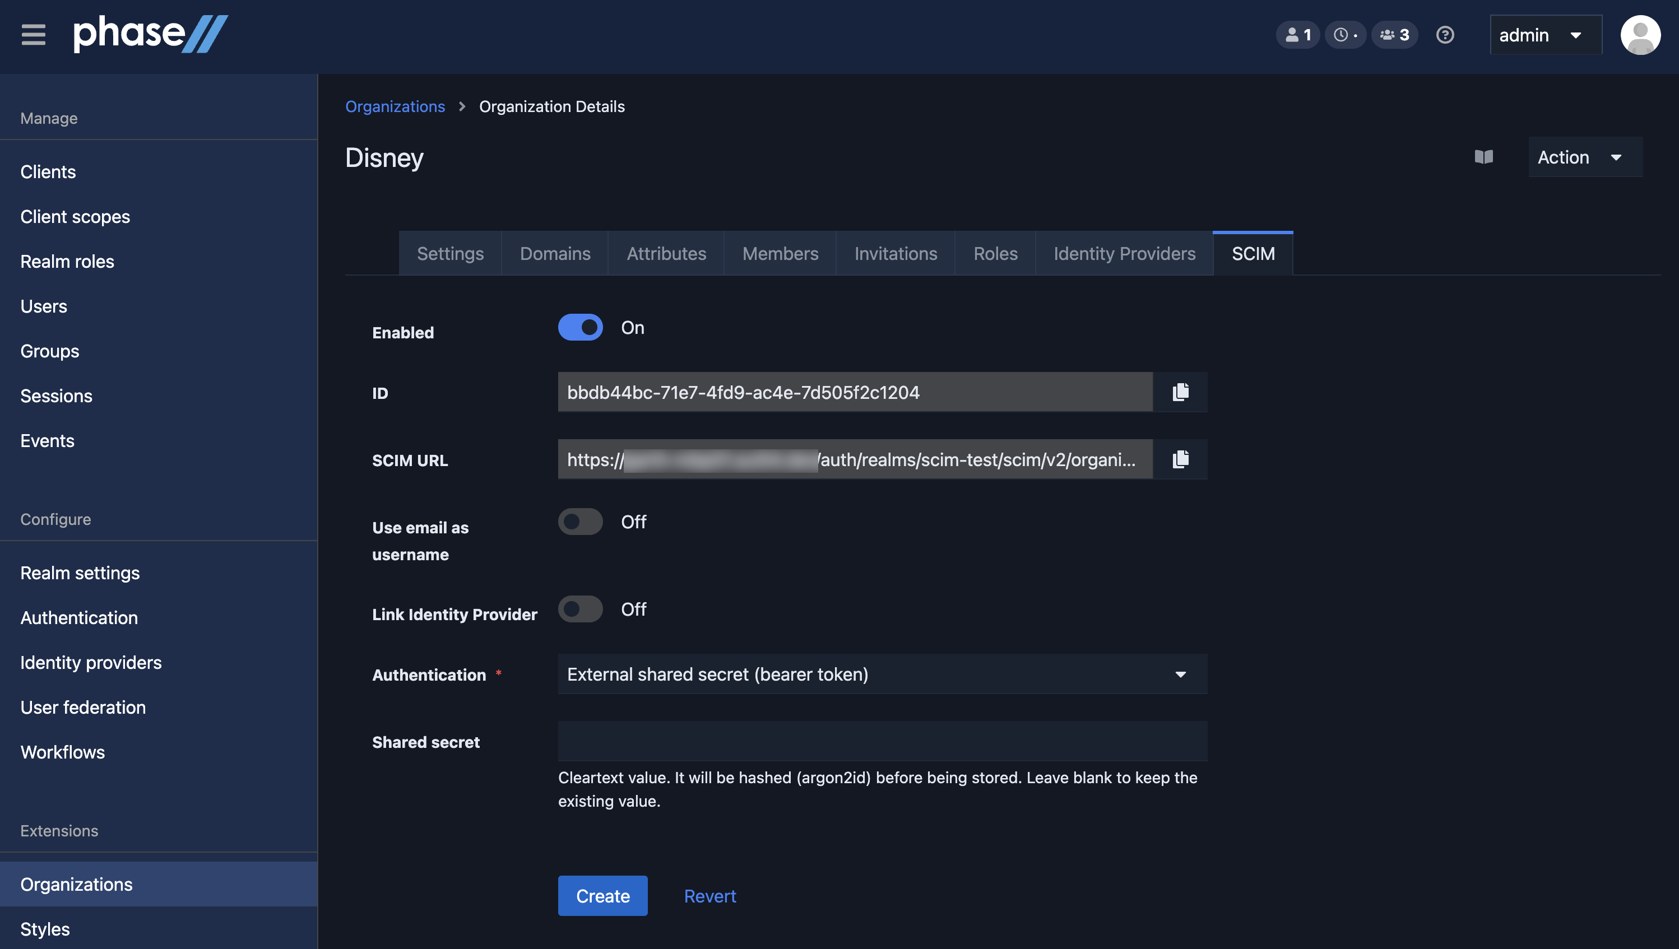The width and height of the screenshot is (1679, 949).
Task: Click the phase// logo
Action: [151, 34]
